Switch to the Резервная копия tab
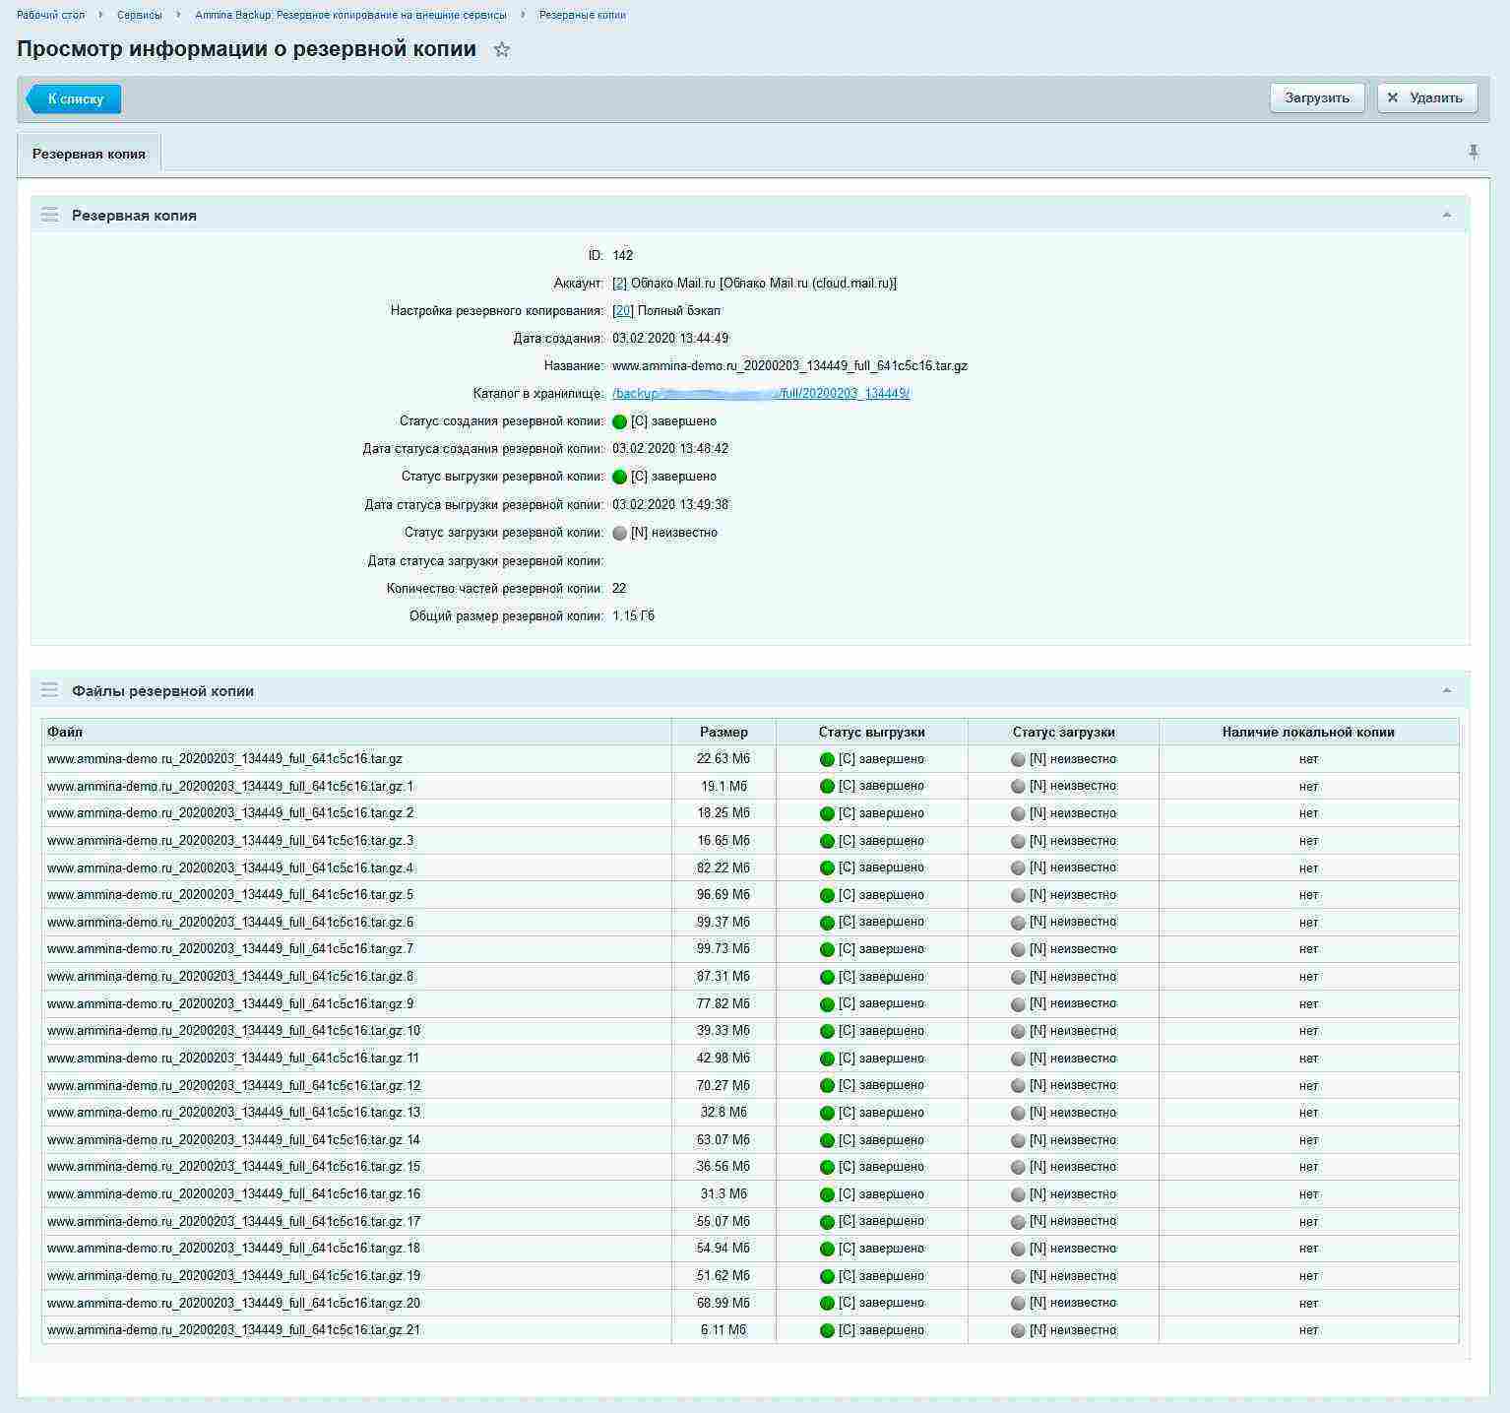This screenshot has height=1413, width=1510. pyautogui.click(x=90, y=153)
